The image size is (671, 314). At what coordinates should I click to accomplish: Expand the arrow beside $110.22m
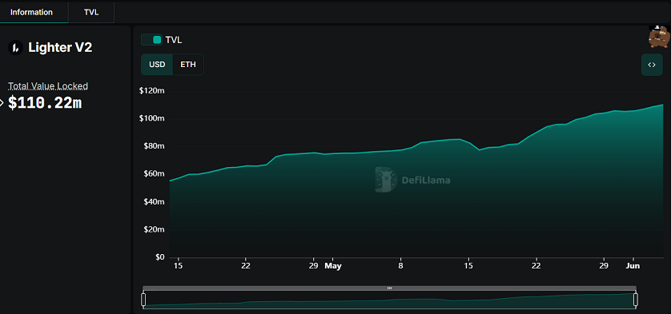tap(2, 102)
